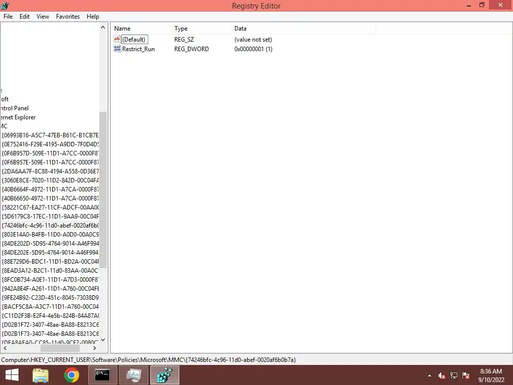Click the network tray icon
The width and height of the screenshot is (513, 385).
[x=454, y=375]
